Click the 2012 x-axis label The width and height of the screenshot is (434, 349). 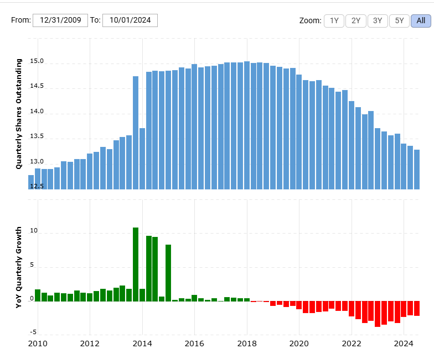90,343
